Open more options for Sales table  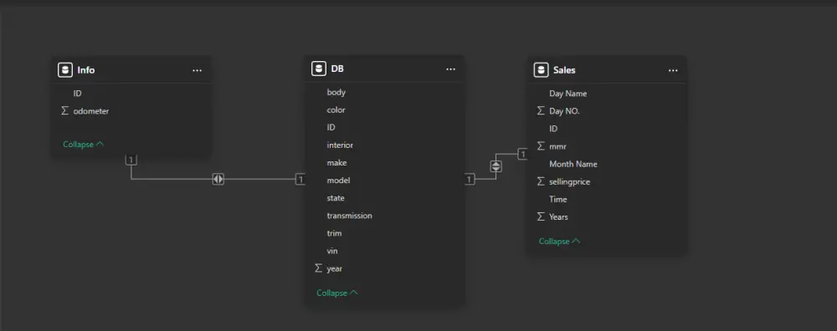673,70
